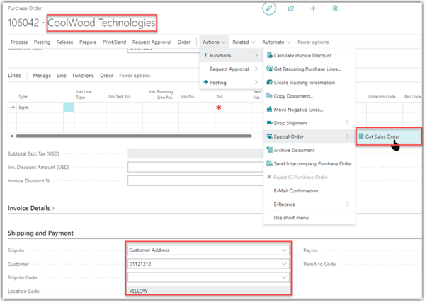Open the Automate dropdown menu
425x302 pixels.
tap(276, 42)
